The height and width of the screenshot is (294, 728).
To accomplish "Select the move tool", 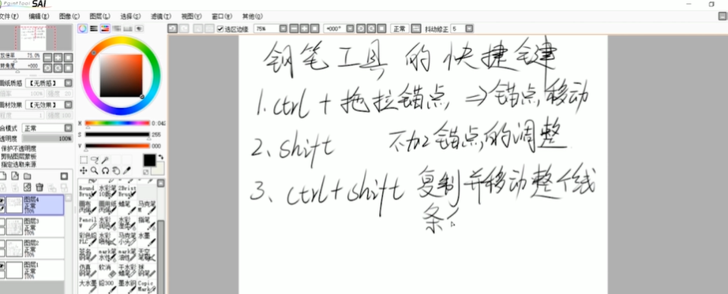I will click(x=84, y=171).
